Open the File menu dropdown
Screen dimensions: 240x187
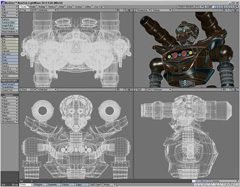coord(9,6)
